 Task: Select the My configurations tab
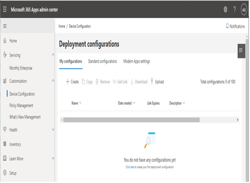[x=71, y=61]
